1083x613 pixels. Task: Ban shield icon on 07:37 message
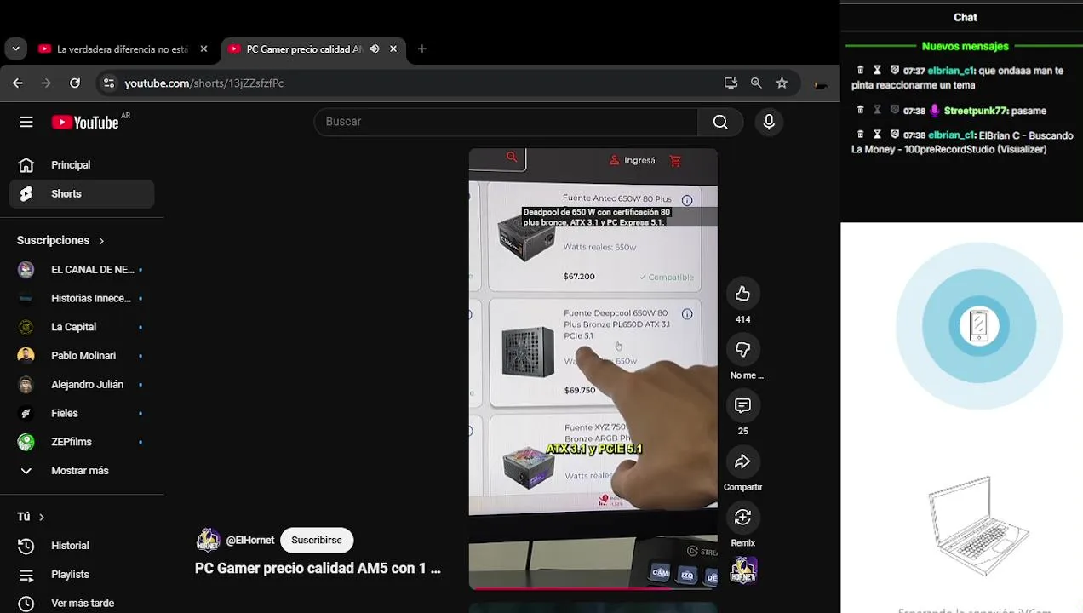894,71
